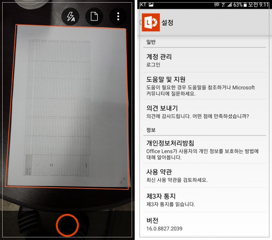Viewport: 272px width, 240px height.
Task: Tap the battery icon in status bar
Action: coord(245,5)
